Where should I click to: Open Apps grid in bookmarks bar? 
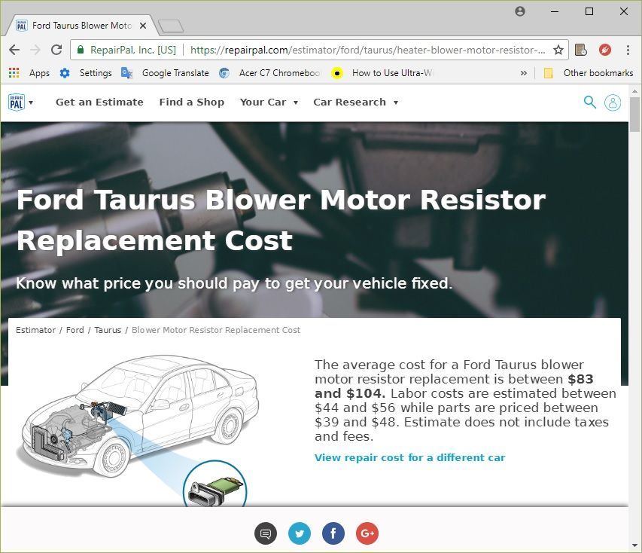tap(29, 73)
